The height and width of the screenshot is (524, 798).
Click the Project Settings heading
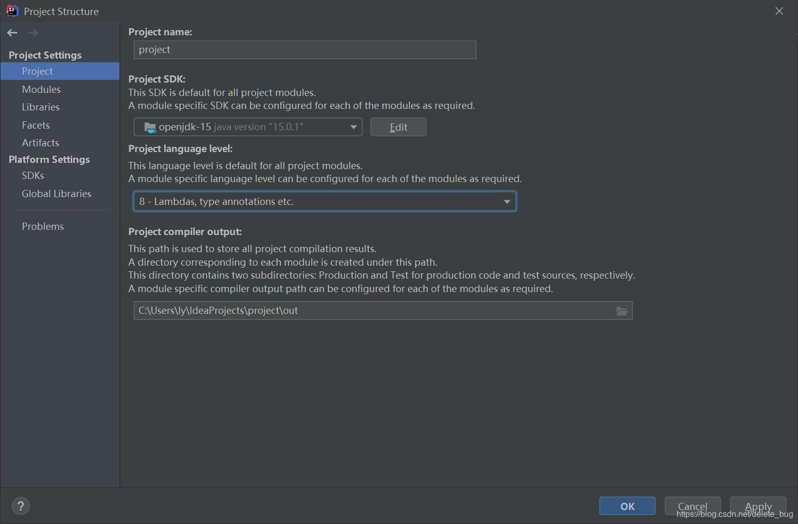45,55
